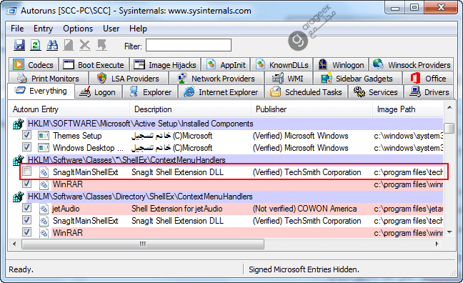The width and height of the screenshot is (463, 283).
Task: Click the Delete X toolbar icon
Action: point(85,45)
